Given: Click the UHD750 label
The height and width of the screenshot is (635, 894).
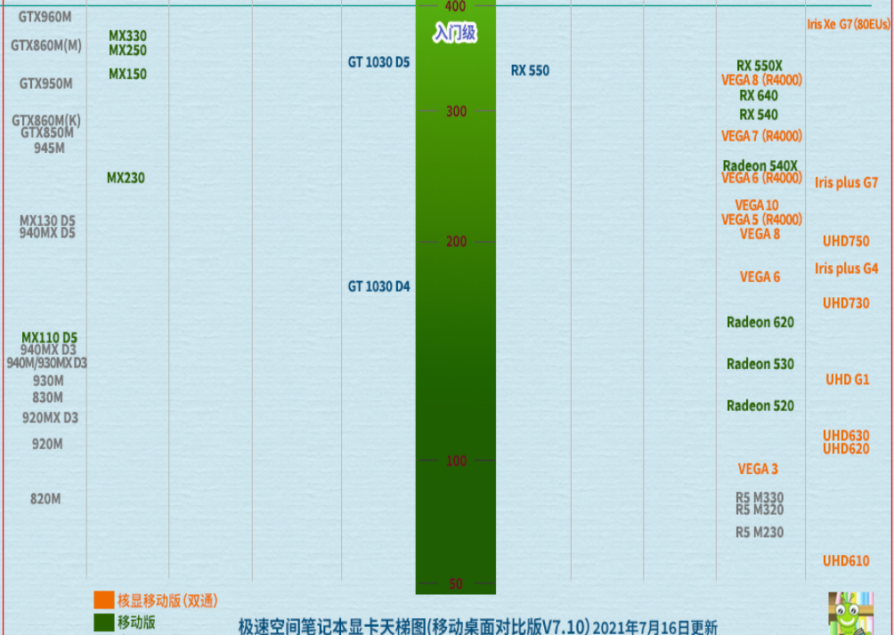Looking at the screenshot, I should click(x=845, y=241).
